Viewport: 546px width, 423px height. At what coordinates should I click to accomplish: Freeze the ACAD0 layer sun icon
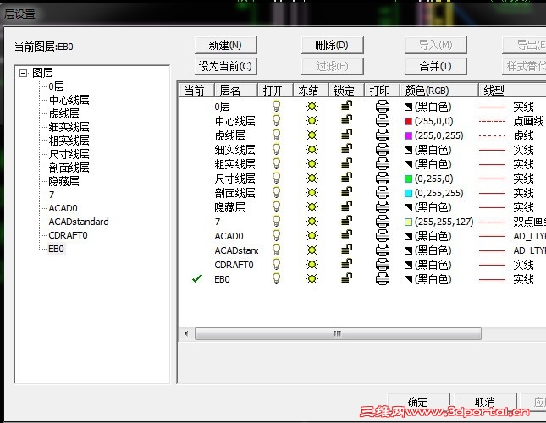tap(312, 236)
